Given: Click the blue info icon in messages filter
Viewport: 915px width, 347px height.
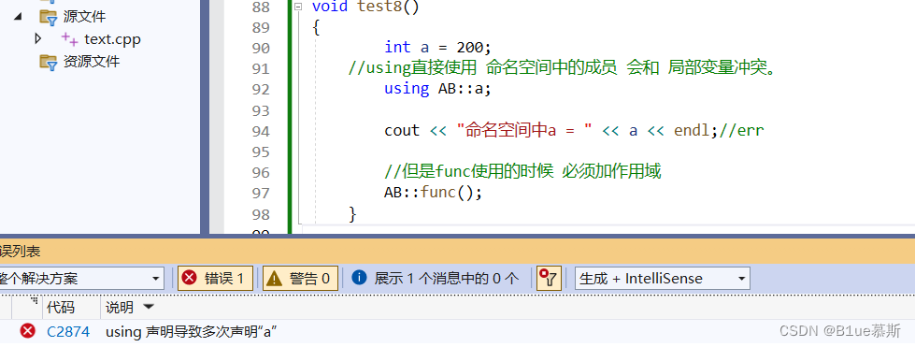Looking at the screenshot, I should [360, 278].
